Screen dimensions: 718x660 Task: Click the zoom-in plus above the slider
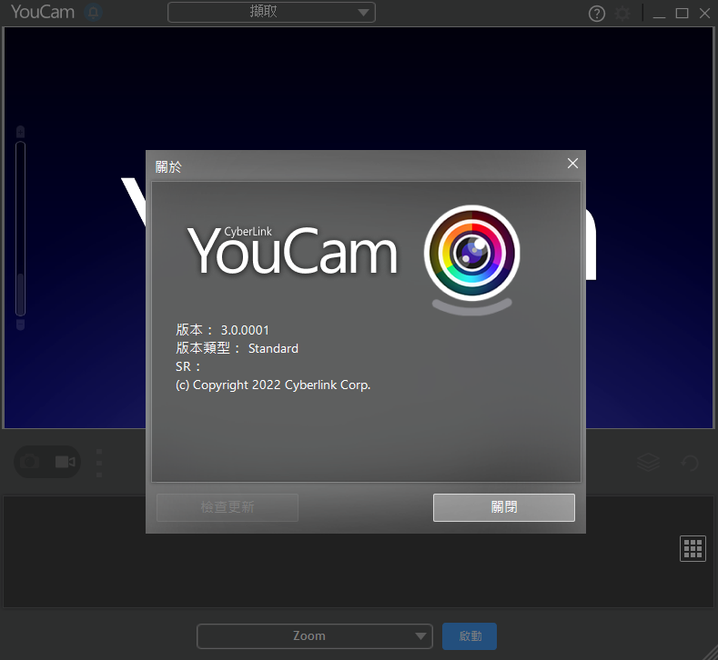coord(20,132)
